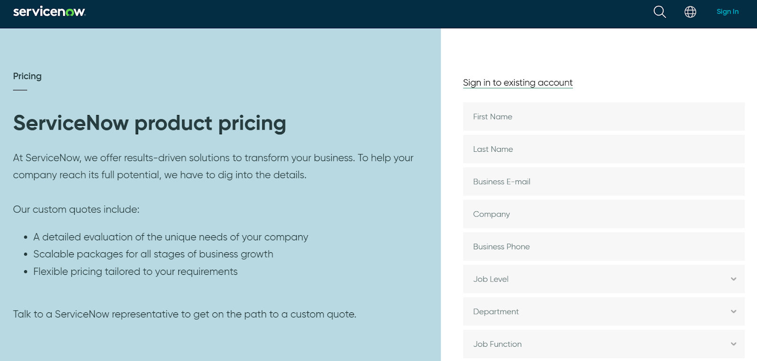Image resolution: width=757 pixels, height=361 pixels.
Task: Open the Job Level dropdown
Action: (x=603, y=279)
